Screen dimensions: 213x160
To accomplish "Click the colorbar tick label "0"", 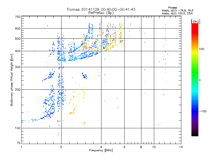I will coord(200,80).
